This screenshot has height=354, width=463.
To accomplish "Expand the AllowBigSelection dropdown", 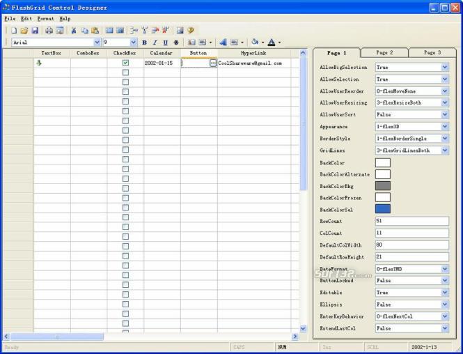I will [x=445, y=67].
